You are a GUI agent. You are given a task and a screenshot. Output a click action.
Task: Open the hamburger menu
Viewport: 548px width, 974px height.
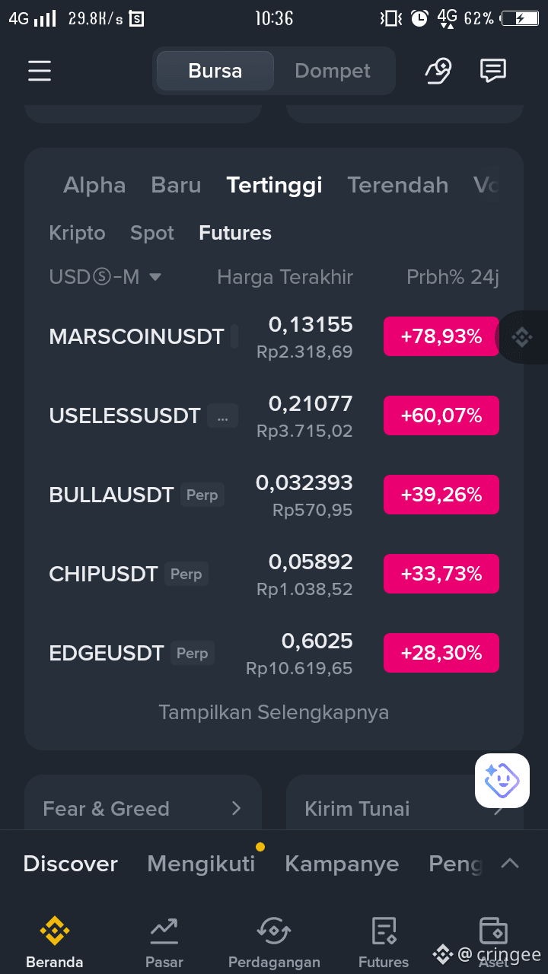click(x=40, y=71)
